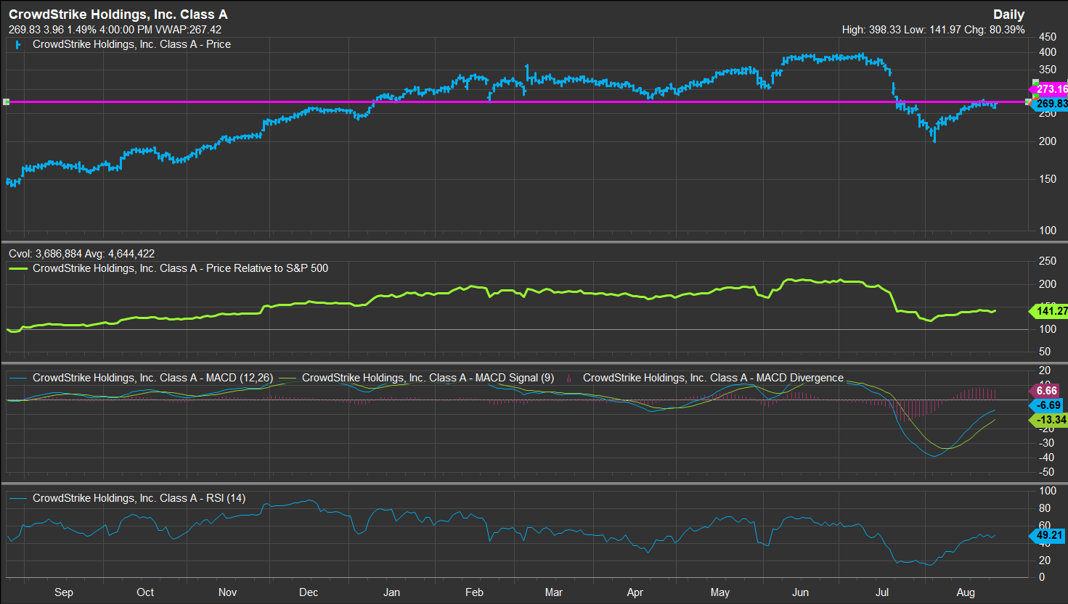Click the Dec label on the time axis
Viewport: 1068px width, 604px height.
309,592
